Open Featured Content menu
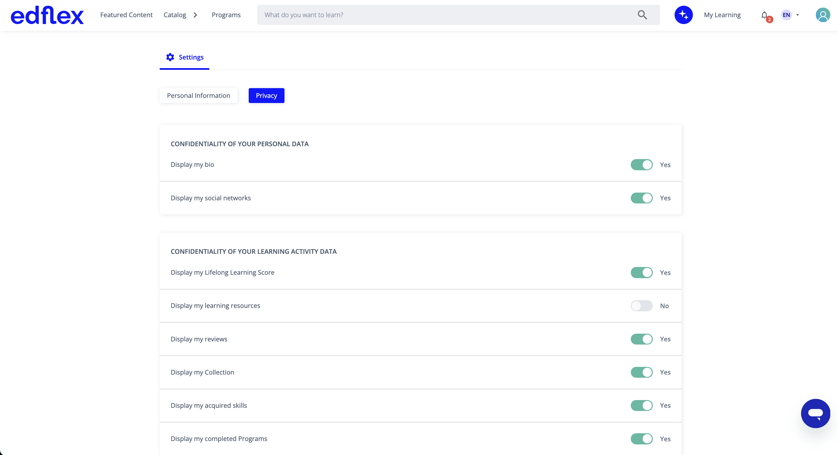 point(126,15)
